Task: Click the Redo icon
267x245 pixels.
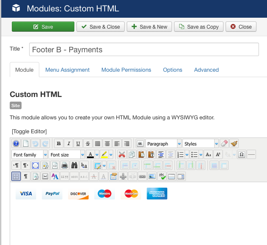Action: (45, 144)
